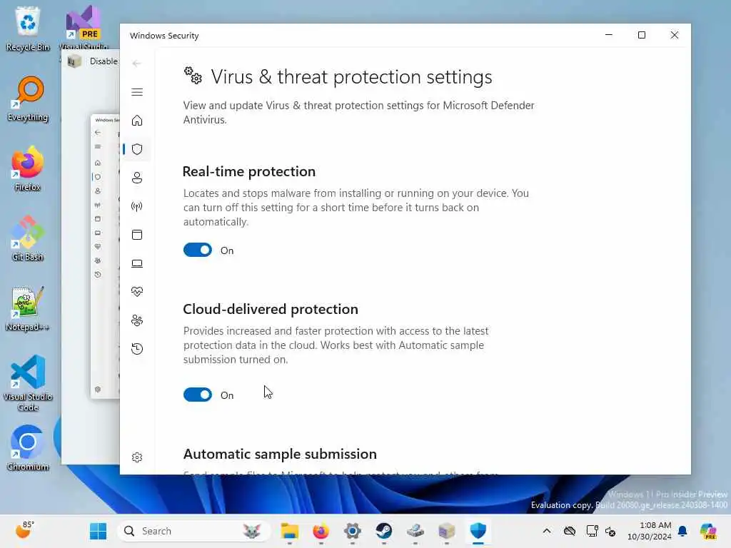Turn off Cloud-delivered protection toggle

coord(198,395)
